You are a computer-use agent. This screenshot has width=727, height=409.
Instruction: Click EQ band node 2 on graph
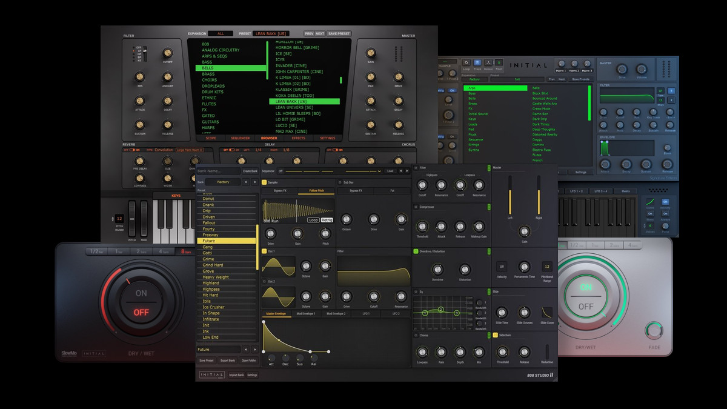[440, 310]
